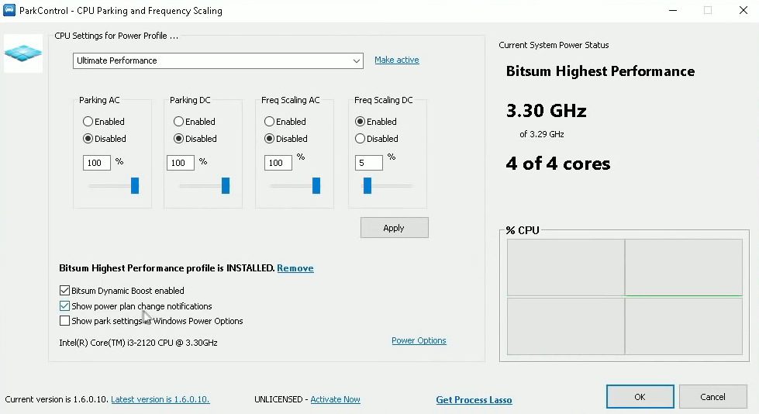Click the 3.30 GHz frequency readout
The image size is (759, 414).
coord(546,111)
